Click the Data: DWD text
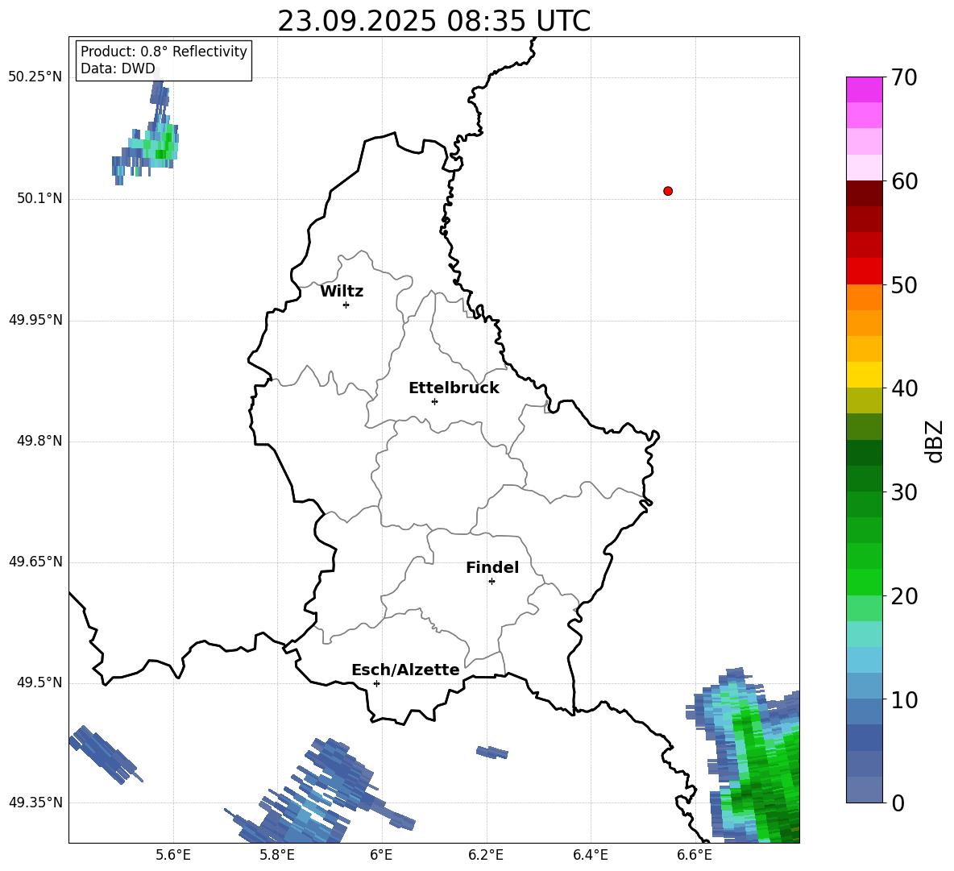This screenshot has width=954, height=871. coord(118,68)
